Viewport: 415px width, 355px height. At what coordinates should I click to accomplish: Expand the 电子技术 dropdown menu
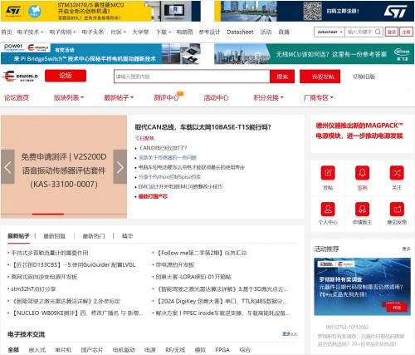(x=42, y=32)
